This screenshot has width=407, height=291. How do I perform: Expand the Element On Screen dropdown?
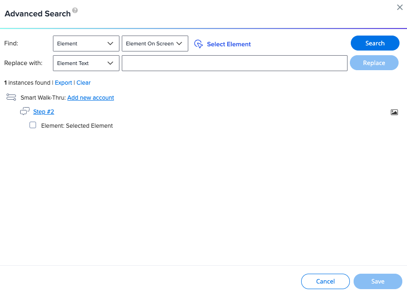[x=155, y=44]
